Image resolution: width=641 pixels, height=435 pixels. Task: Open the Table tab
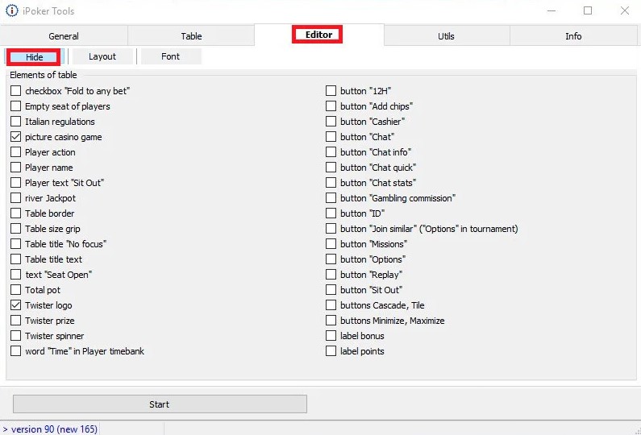(191, 36)
